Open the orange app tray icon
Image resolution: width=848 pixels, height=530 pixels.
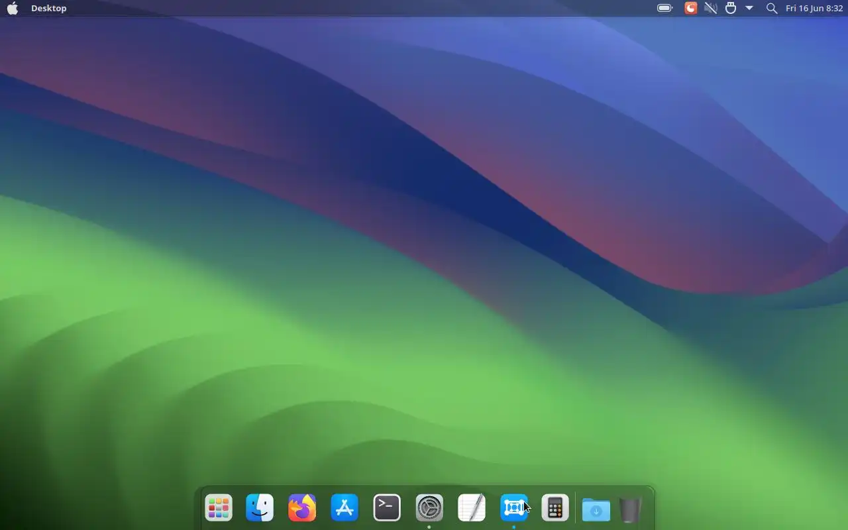click(x=690, y=8)
